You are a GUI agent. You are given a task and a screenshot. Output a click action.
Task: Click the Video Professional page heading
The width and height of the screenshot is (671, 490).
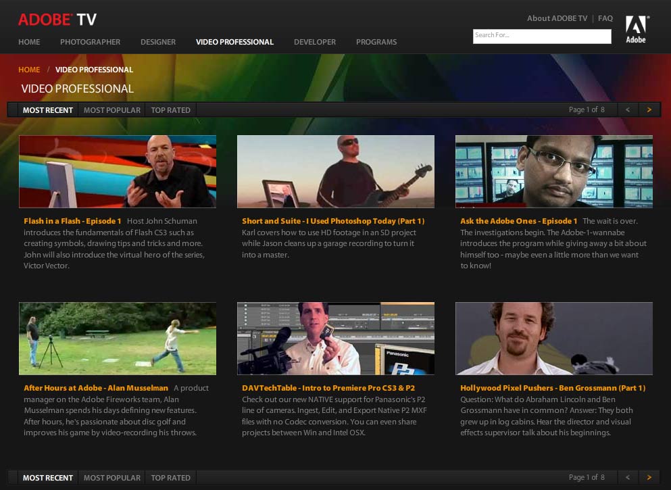coord(78,89)
